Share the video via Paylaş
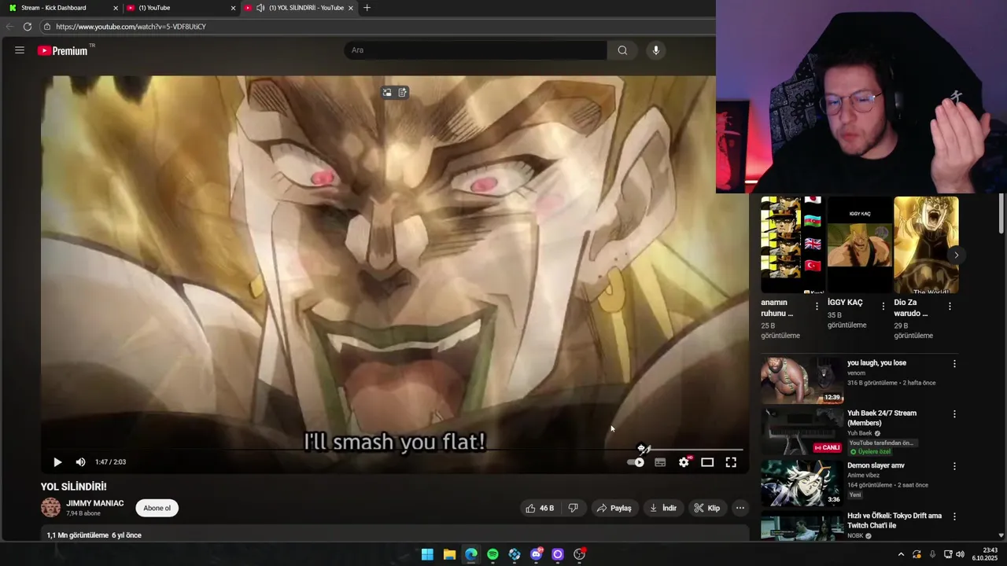Image resolution: width=1007 pixels, height=566 pixels. click(614, 508)
